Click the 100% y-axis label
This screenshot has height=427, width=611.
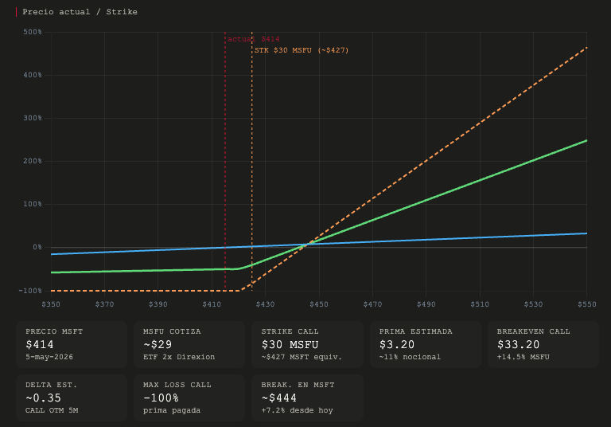tap(33, 204)
